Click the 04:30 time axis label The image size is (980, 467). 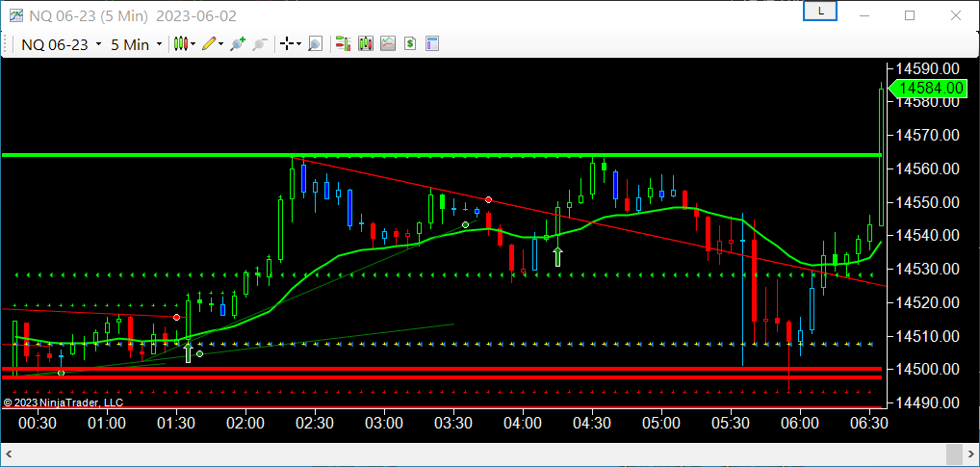point(592,423)
